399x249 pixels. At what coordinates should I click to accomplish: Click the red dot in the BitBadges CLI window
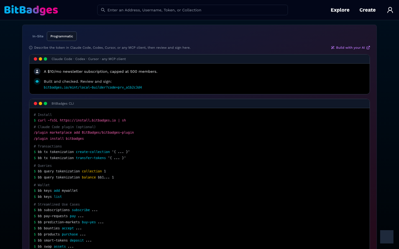pyautogui.click(x=35, y=103)
